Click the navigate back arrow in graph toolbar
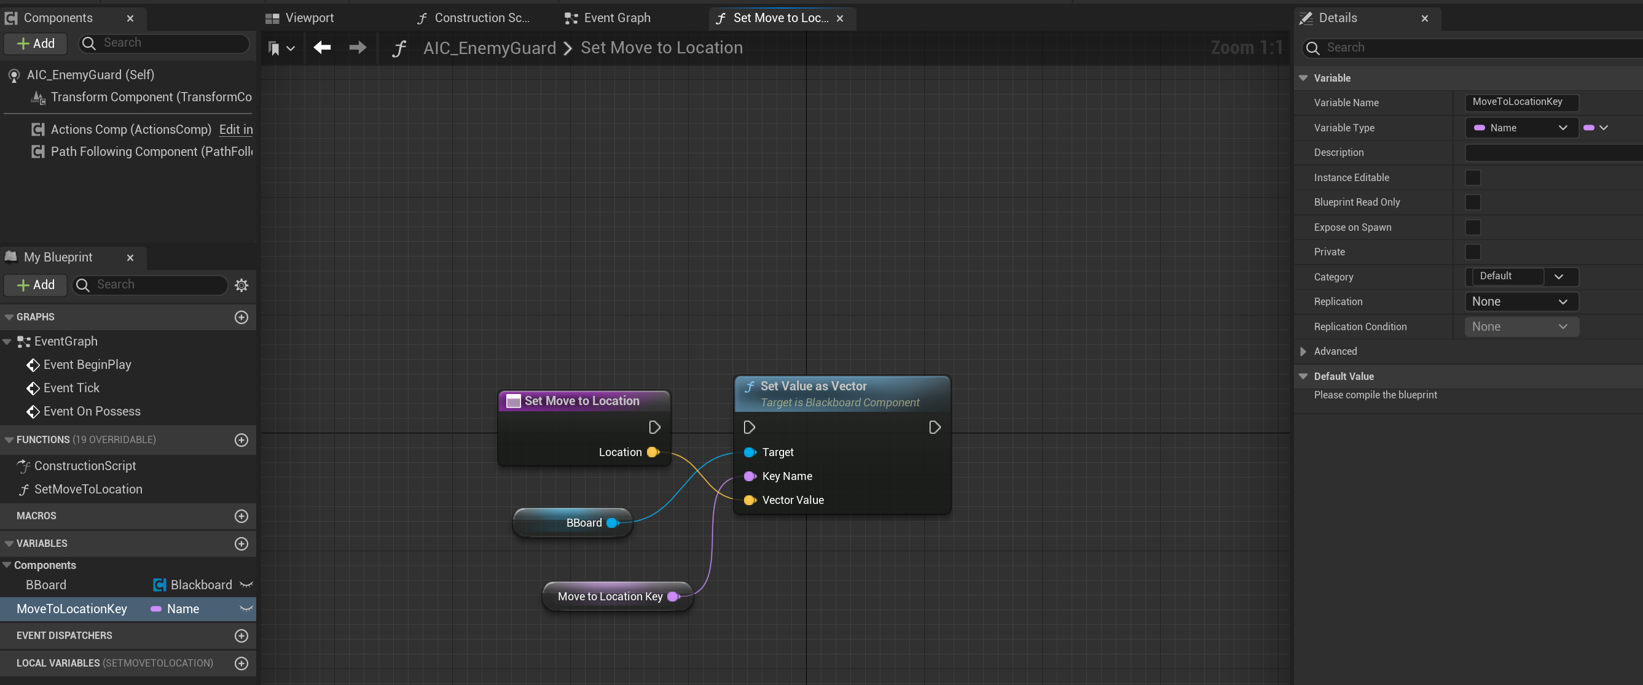The height and width of the screenshot is (685, 1643). coord(322,47)
